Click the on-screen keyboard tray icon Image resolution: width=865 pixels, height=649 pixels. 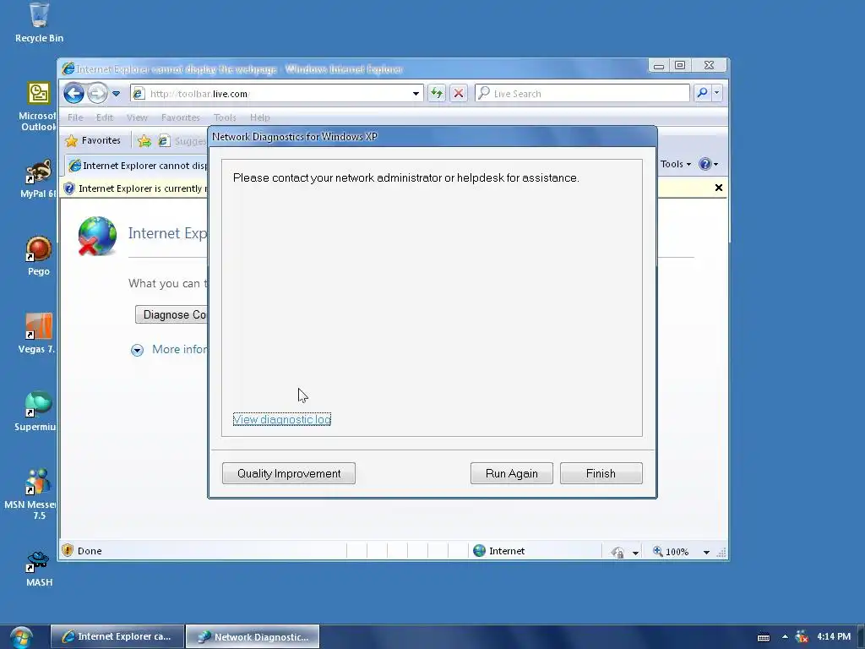(x=764, y=637)
